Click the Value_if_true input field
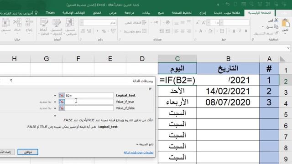The image size is (292, 164). tap(89, 102)
